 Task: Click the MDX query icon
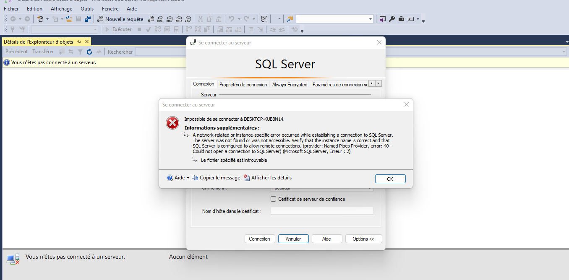click(x=160, y=19)
